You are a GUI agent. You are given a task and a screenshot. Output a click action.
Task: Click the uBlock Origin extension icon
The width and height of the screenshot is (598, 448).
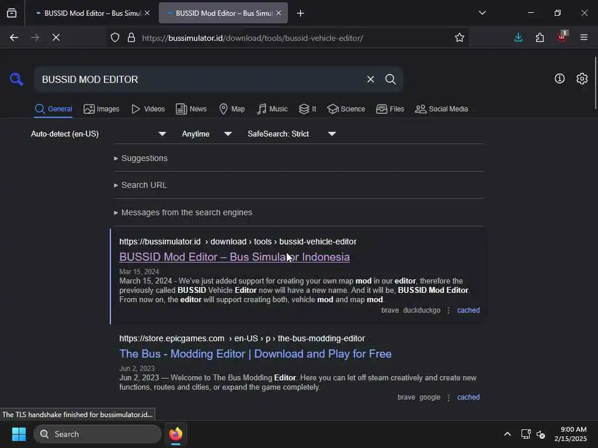pos(562,37)
